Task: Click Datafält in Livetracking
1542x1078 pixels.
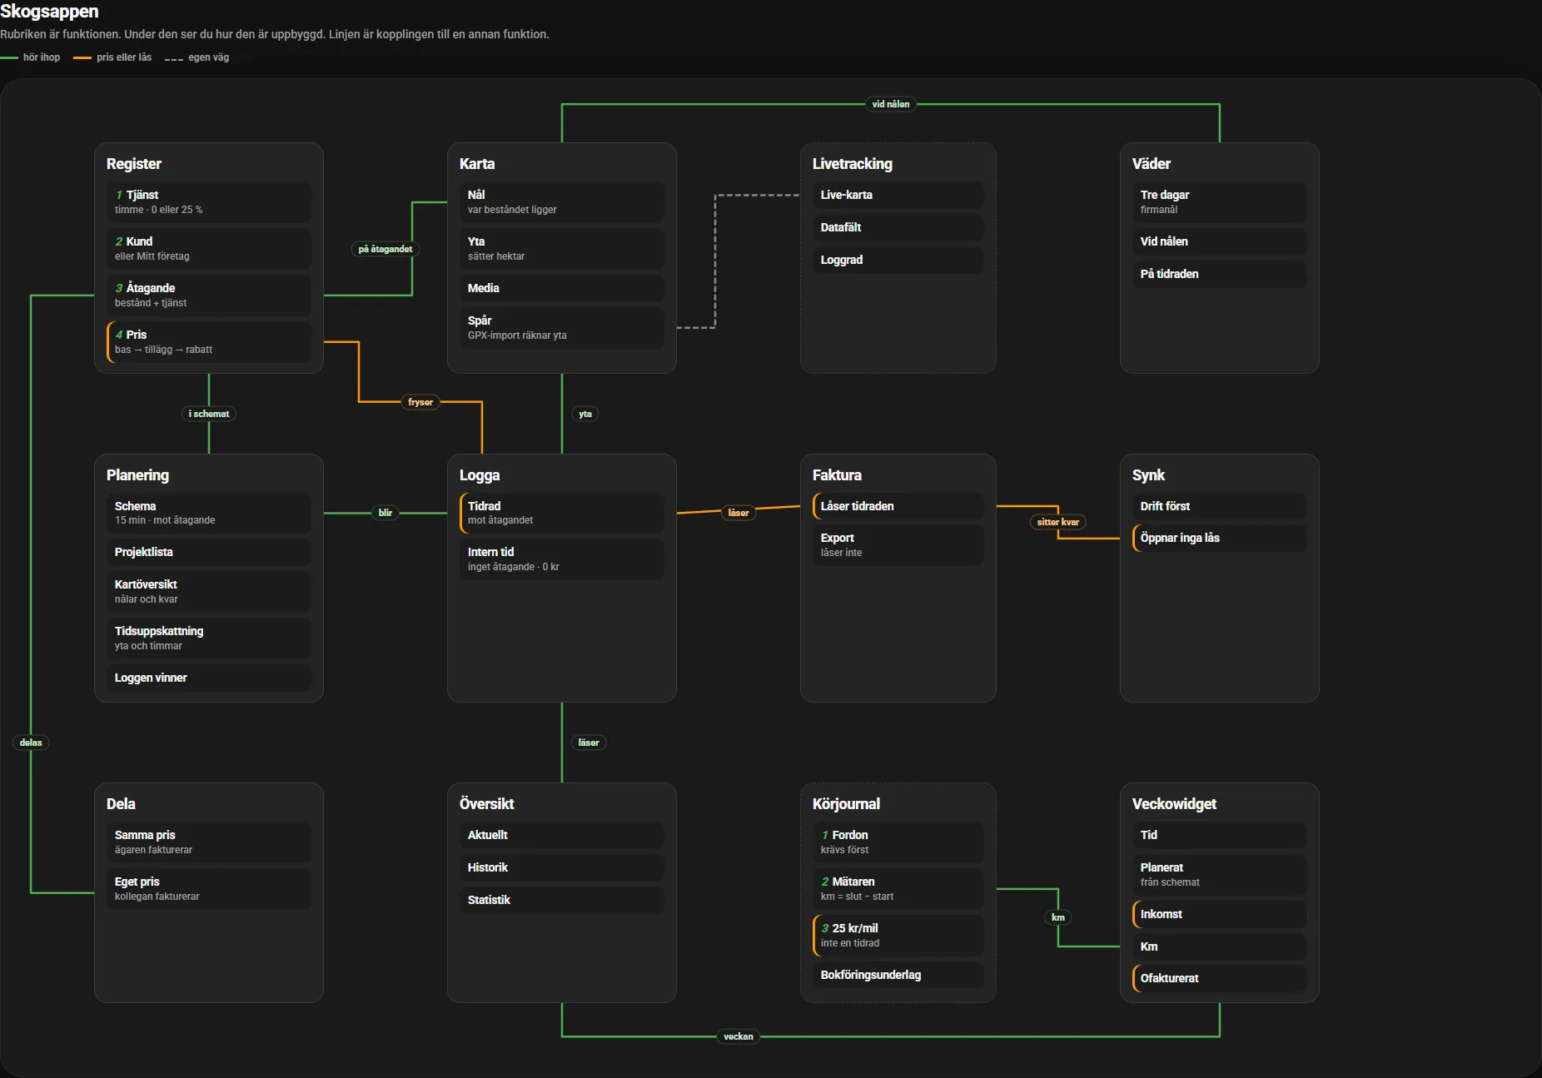Action: pyautogui.click(x=898, y=227)
